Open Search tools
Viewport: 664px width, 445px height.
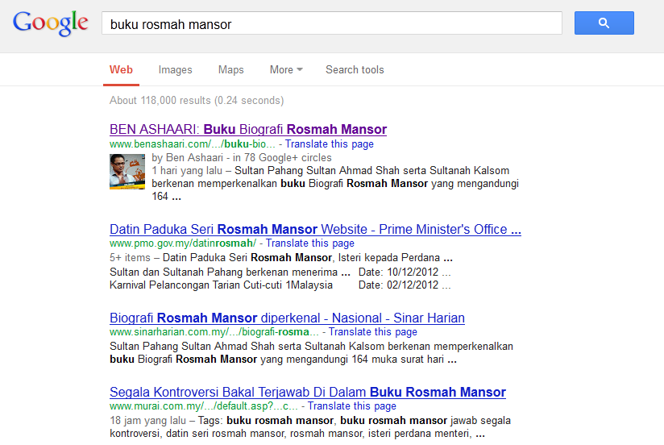(x=355, y=70)
